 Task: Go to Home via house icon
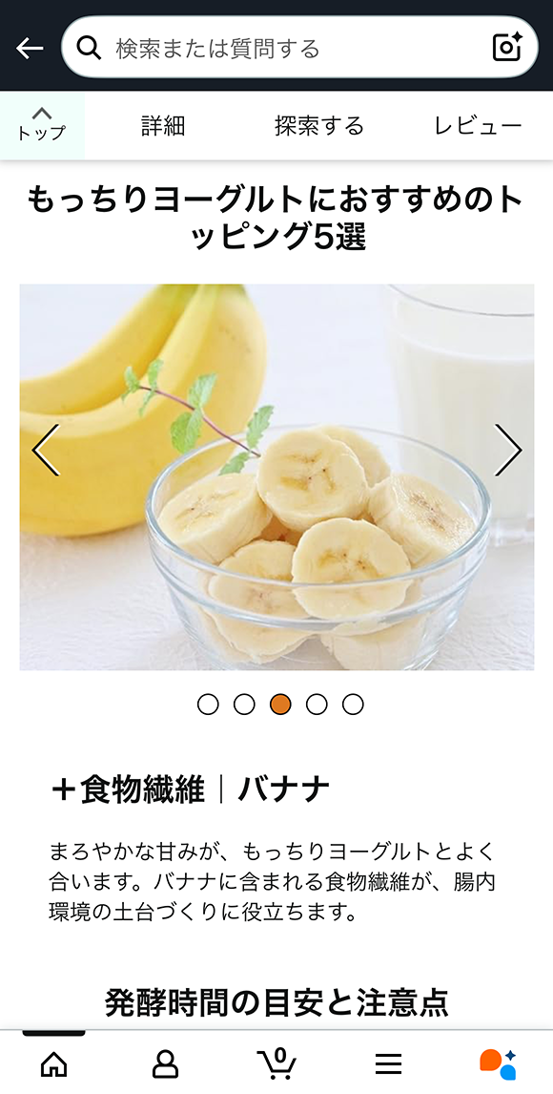click(x=54, y=1064)
